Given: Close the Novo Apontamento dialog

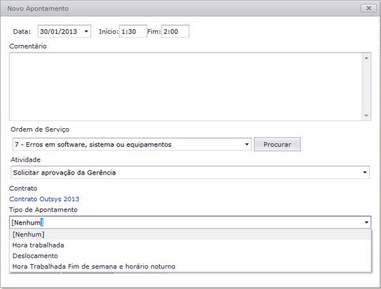Looking at the screenshot, I should pos(369,8).
